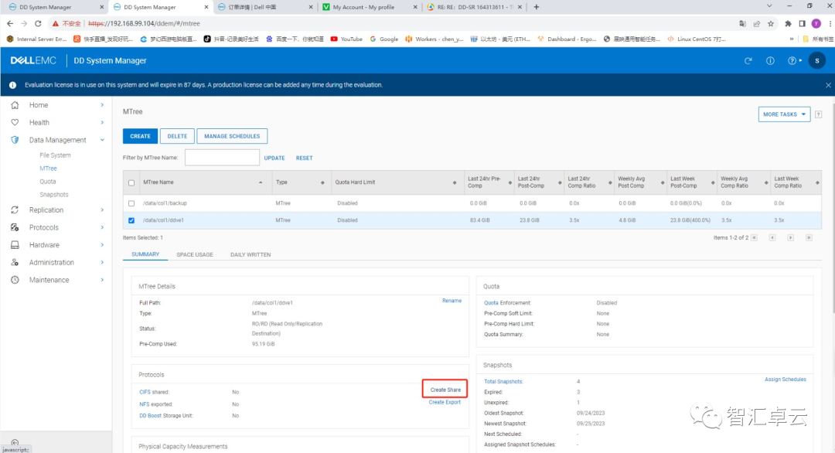Bookmark this page with the star icon
The image size is (835, 453).
click(771, 23)
